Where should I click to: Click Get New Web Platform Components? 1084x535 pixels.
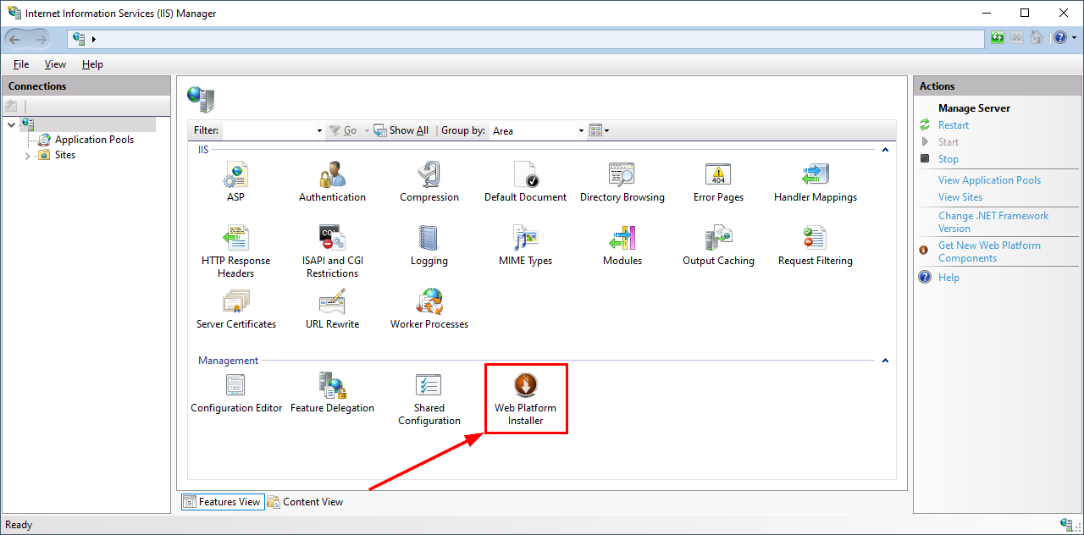[x=989, y=251]
